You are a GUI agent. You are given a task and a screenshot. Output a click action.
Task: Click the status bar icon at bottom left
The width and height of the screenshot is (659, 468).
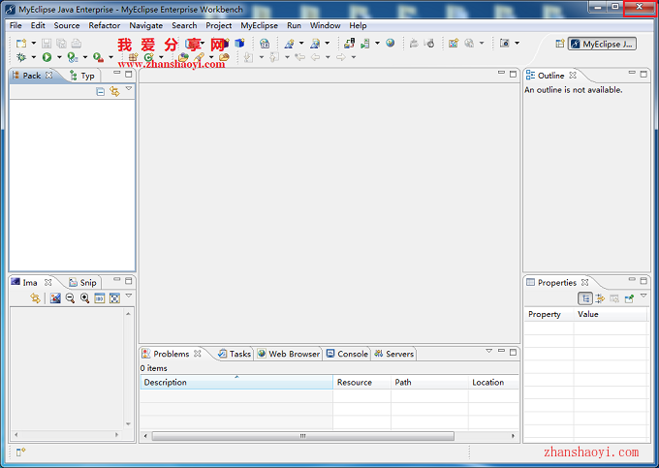[x=20, y=452]
